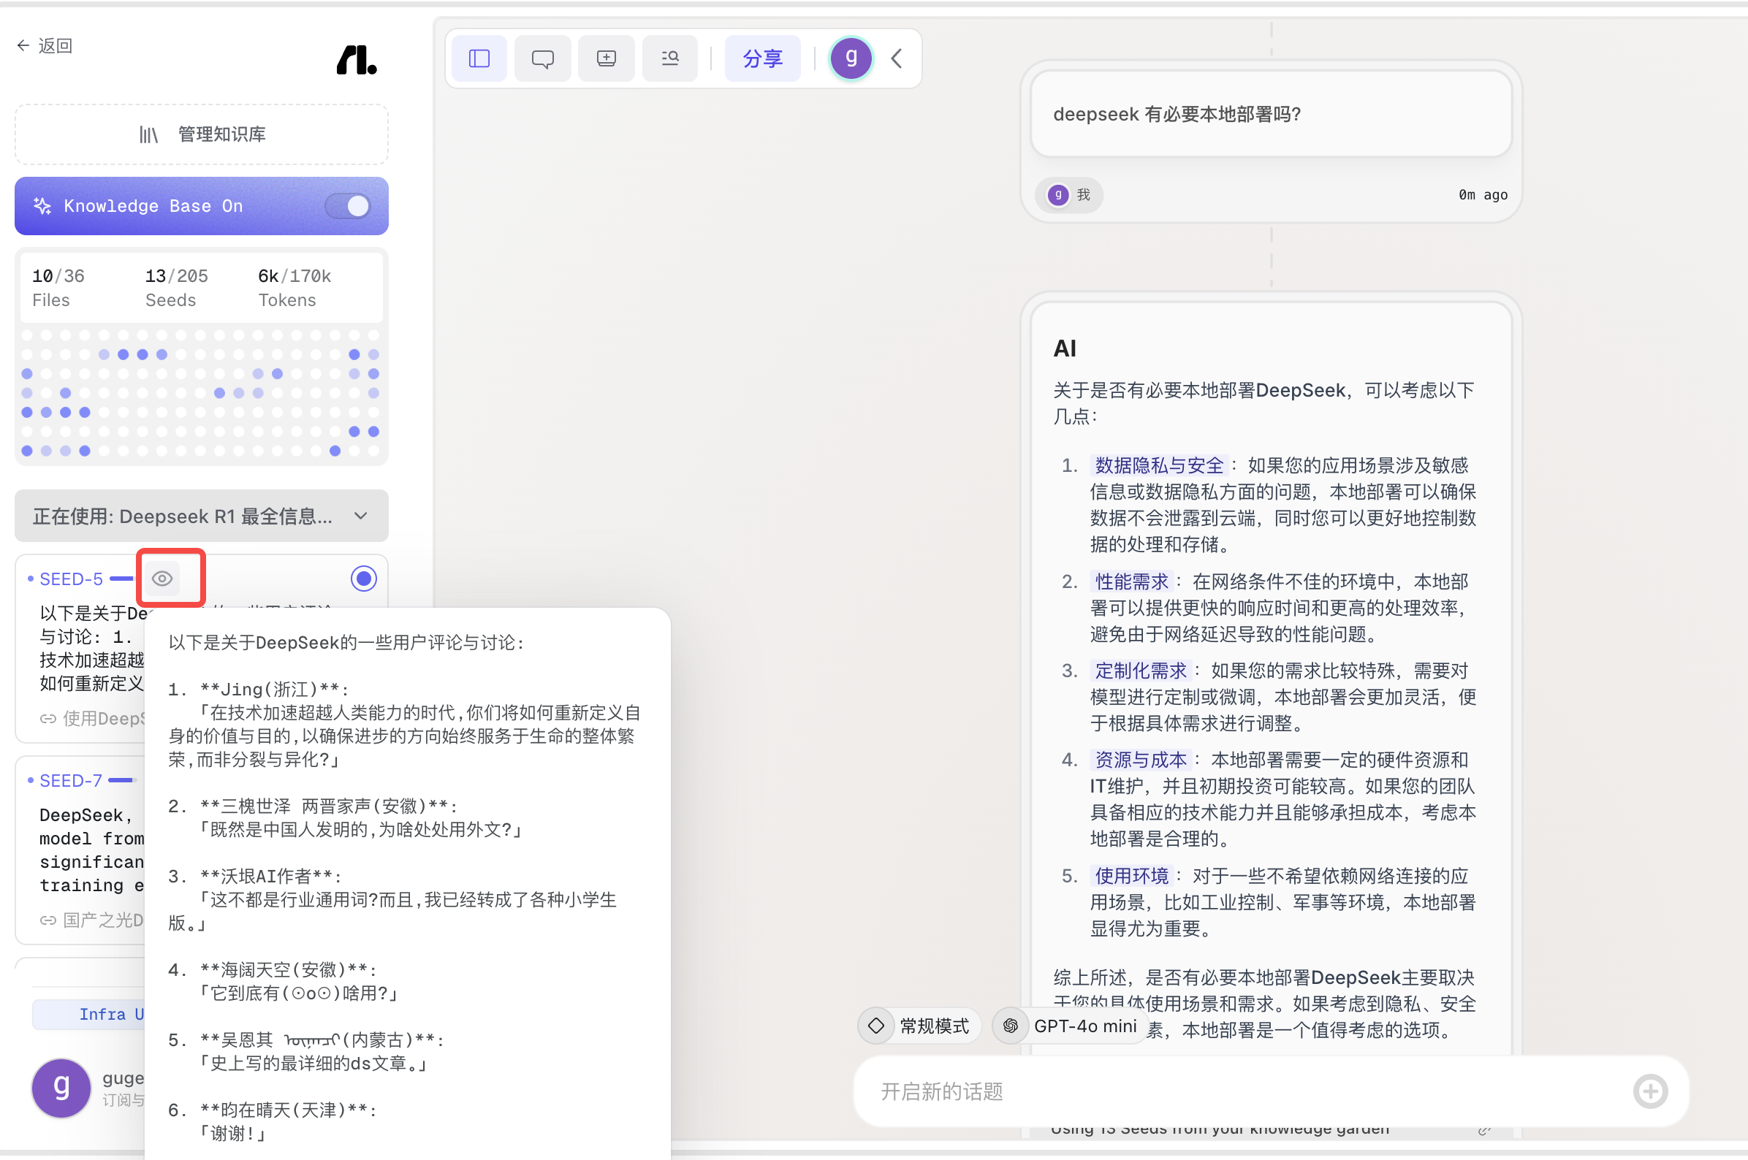Click the sparkle icon on Knowledge Base banner
Viewport: 1748px width, 1160px height.
(42, 206)
